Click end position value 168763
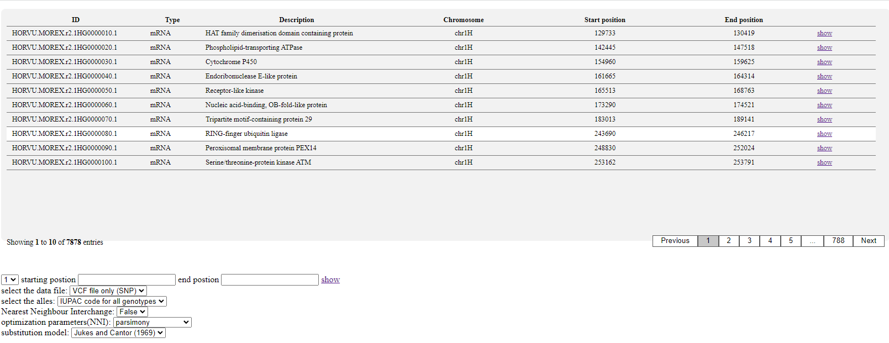 point(744,91)
